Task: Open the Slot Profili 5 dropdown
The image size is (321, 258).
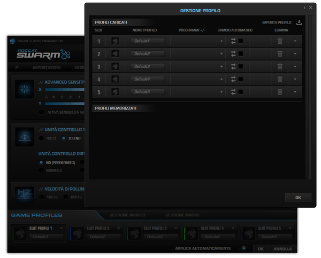Action: click(290, 228)
